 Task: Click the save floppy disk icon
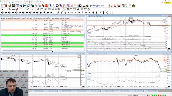[x=13, y=6]
